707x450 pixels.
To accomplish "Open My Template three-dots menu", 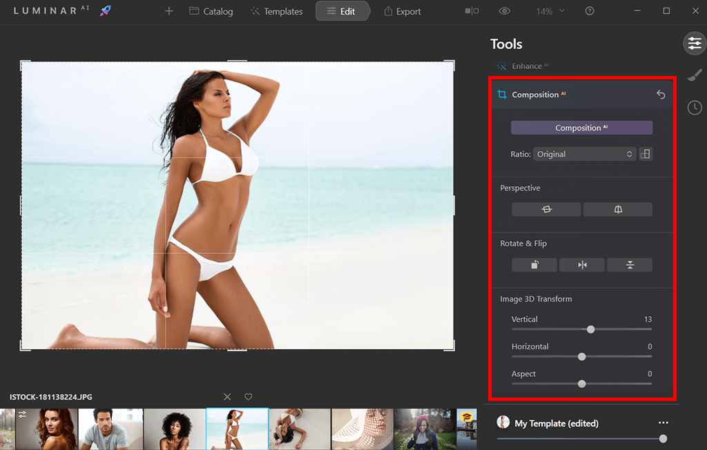I will coord(664,422).
